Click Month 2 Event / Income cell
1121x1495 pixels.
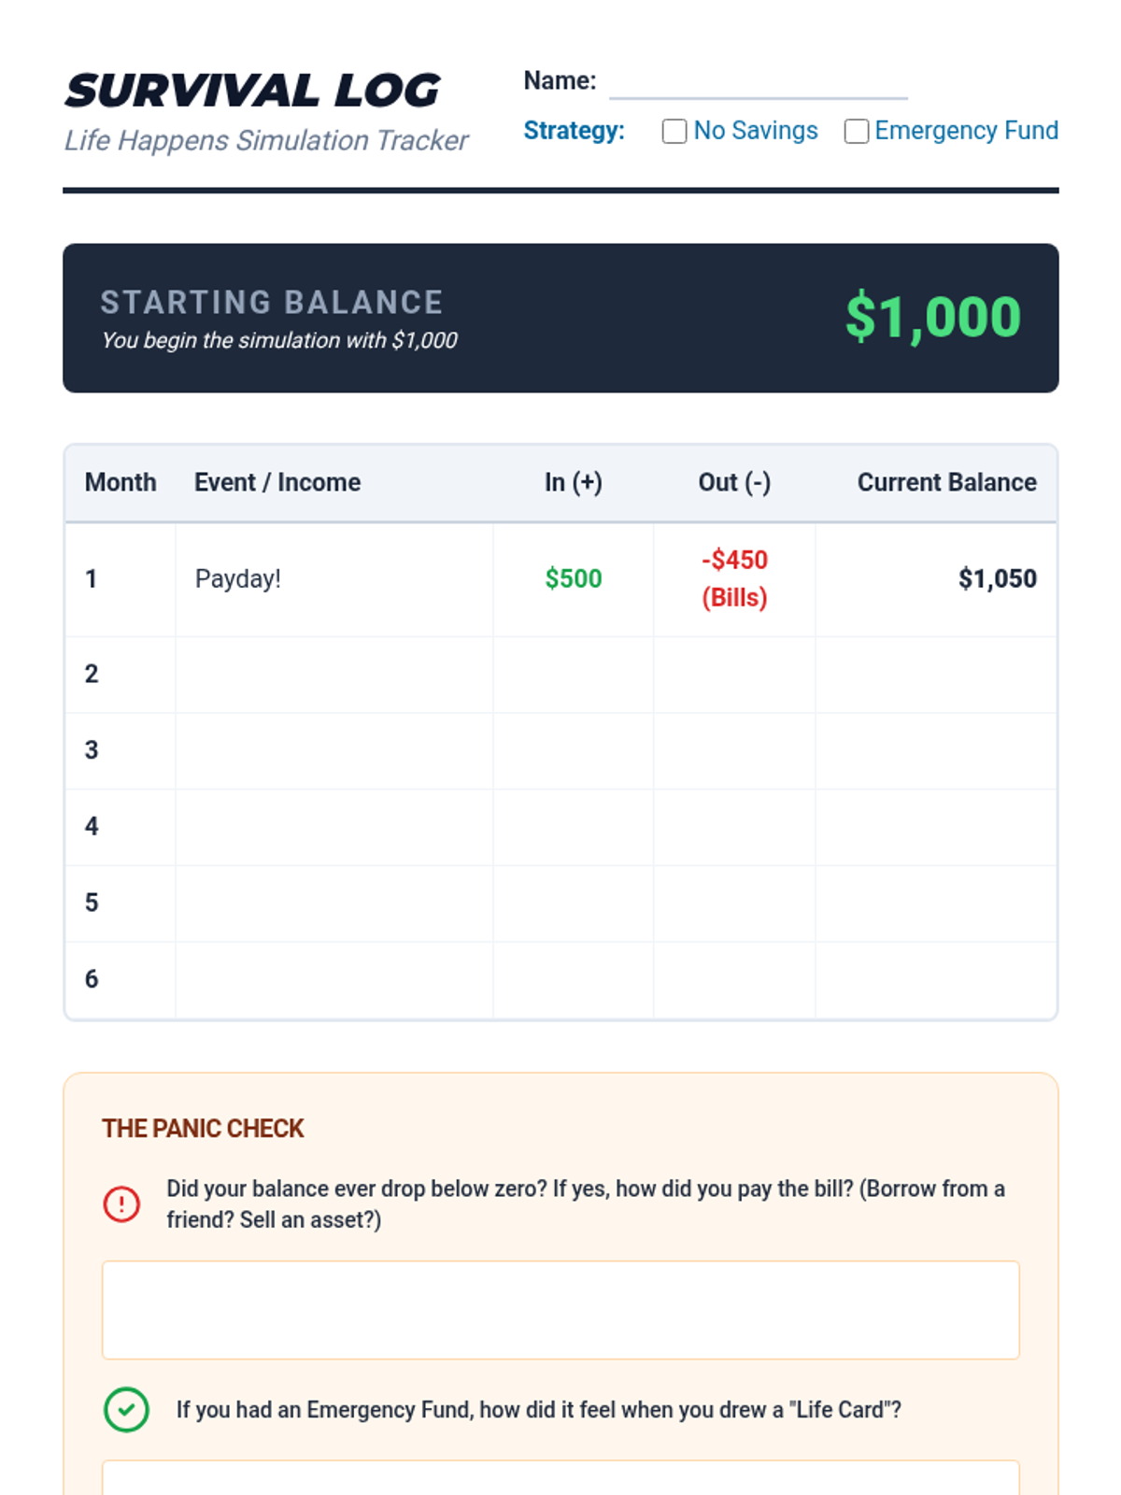(333, 675)
